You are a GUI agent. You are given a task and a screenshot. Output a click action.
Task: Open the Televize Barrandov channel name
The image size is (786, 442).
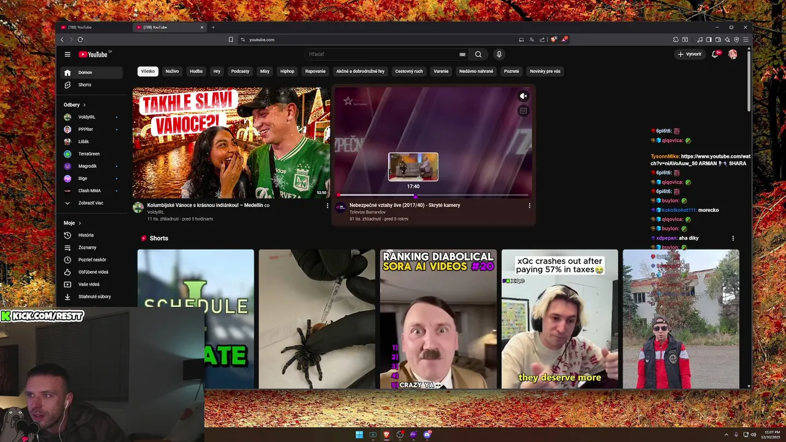point(367,212)
